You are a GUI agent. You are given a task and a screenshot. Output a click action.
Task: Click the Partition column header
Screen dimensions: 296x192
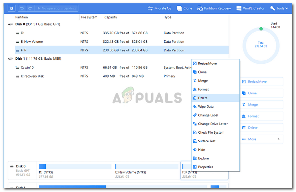click(x=22, y=17)
